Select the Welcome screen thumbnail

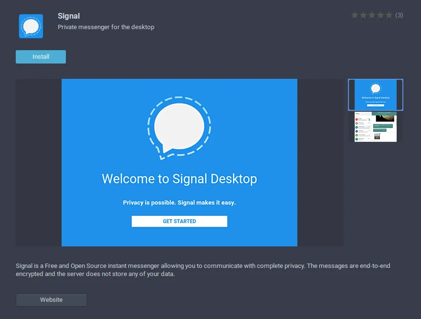click(376, 95)
